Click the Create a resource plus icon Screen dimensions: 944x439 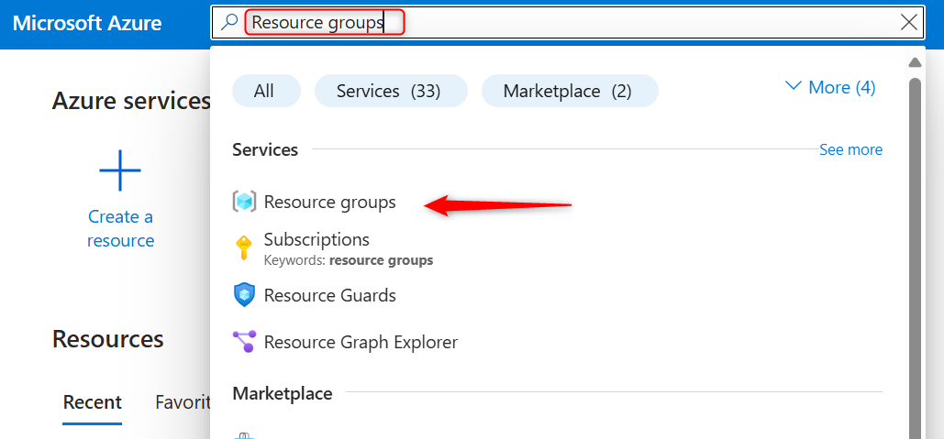click(x=120, y=170)
